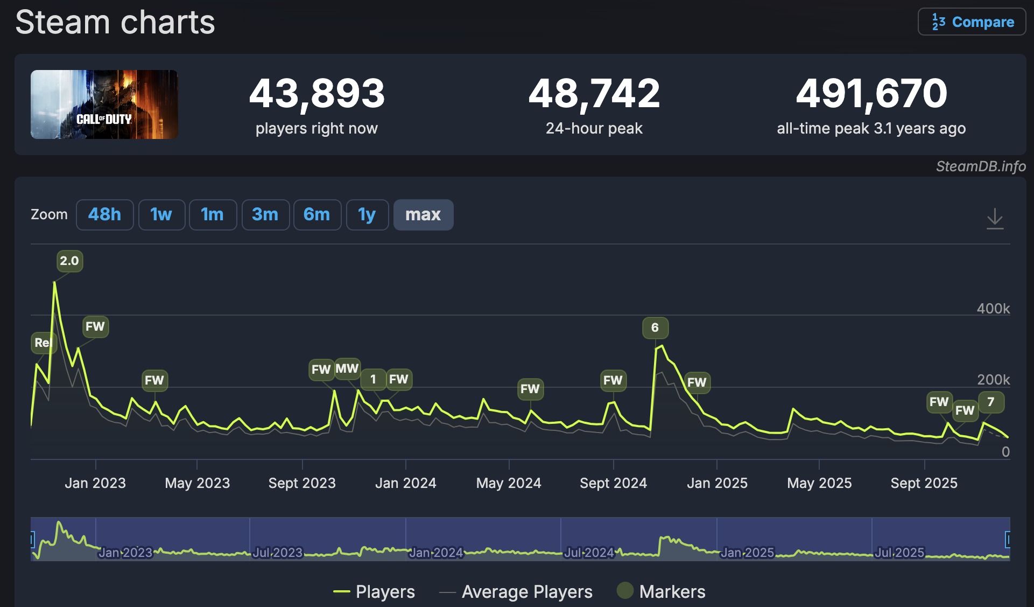Choose the 6m zoom option
This screenshot has height=607, width=1034.
click(x=316, y=214)
